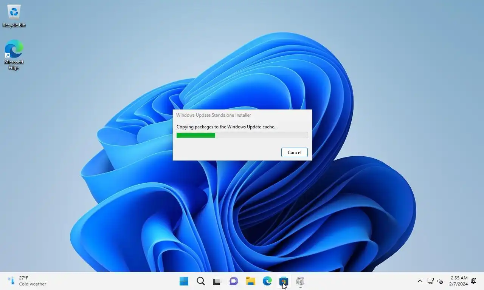This screenshot has height=290, width=484.
Task: Open the clock showing 2:55 AM
Action: click(459, 281)
